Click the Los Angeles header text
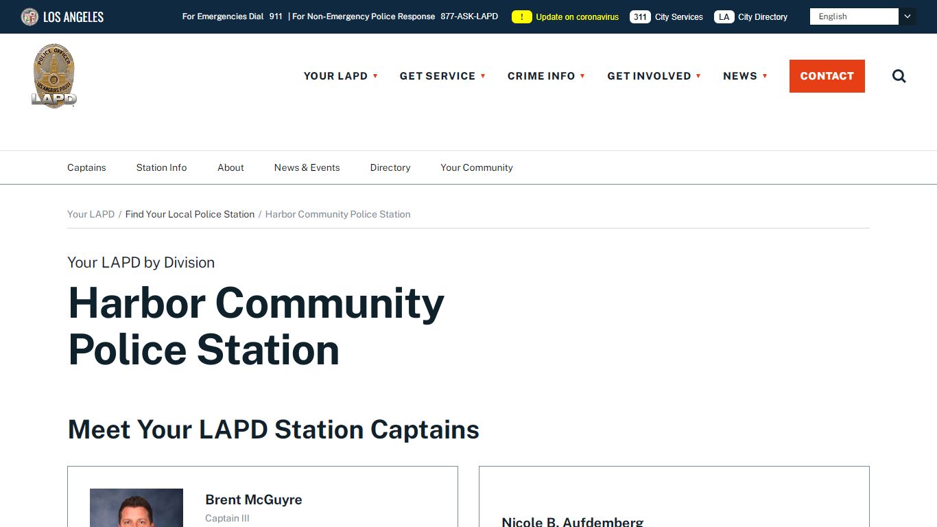Screen dimensions: 937x527 click(73, 16)
